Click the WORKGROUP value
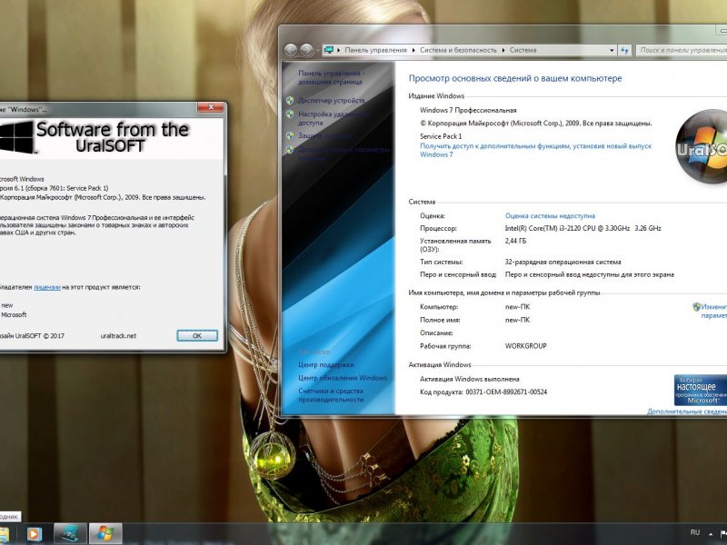 tap(526, 346)
